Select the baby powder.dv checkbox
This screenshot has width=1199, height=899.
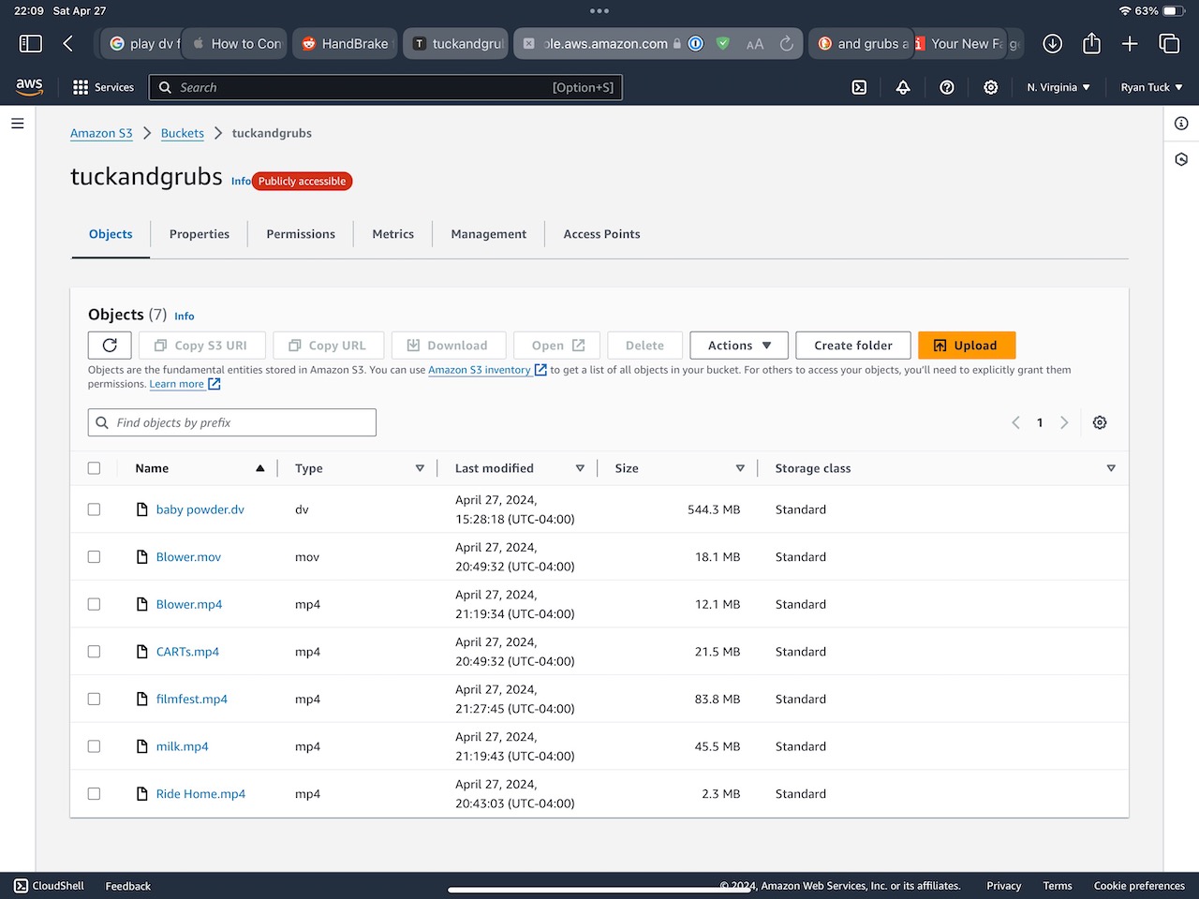94,509
